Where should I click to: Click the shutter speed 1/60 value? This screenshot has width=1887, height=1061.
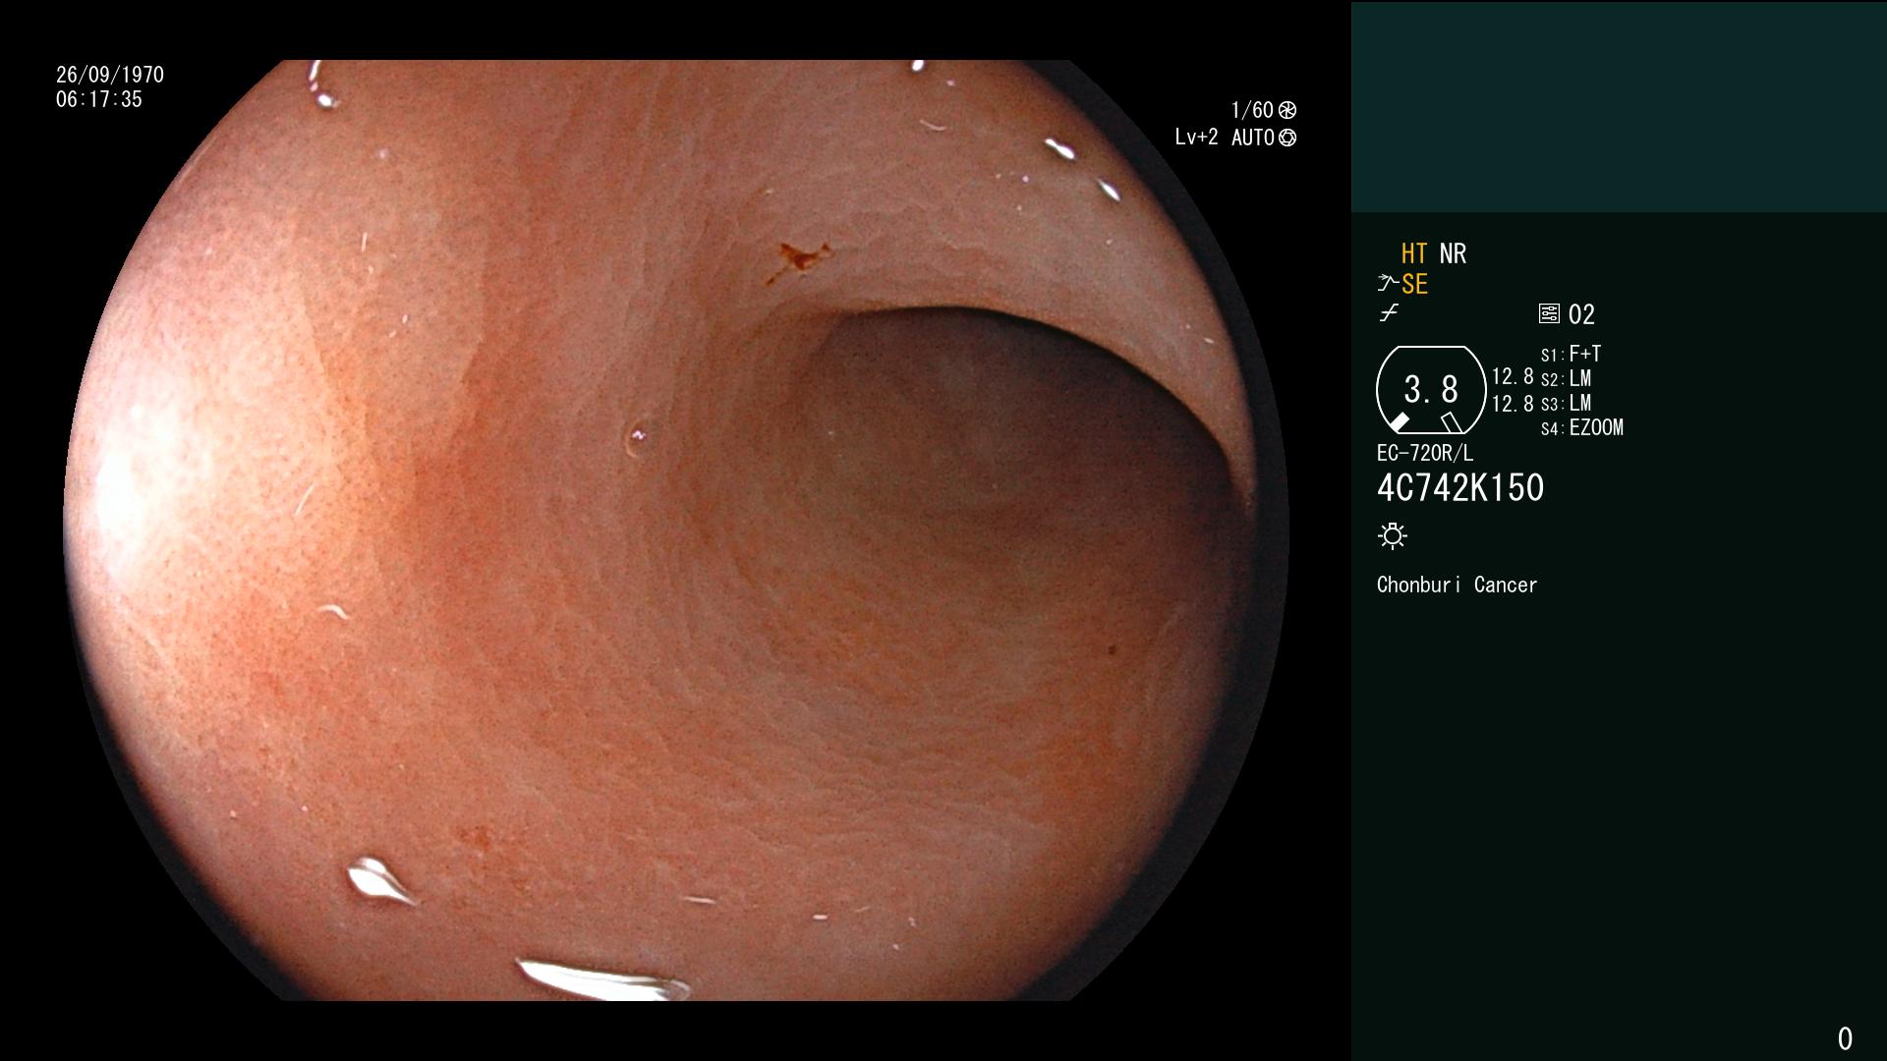pyautogui.click(x=1252, y=110)
